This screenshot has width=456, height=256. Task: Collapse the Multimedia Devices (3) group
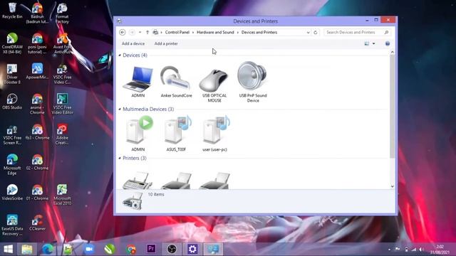point(120,109)
